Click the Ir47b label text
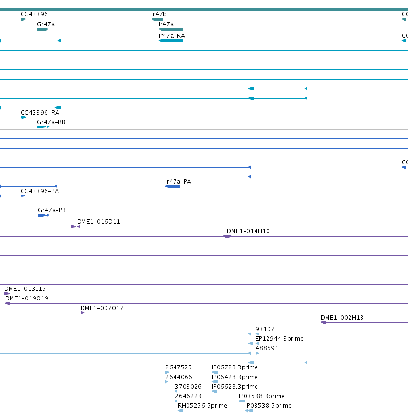Viewport: 408px width, 413px height. click(x=159, y=14)
